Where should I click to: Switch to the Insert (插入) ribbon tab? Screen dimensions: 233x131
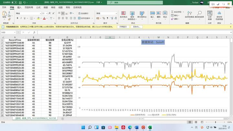coord(19,7)
